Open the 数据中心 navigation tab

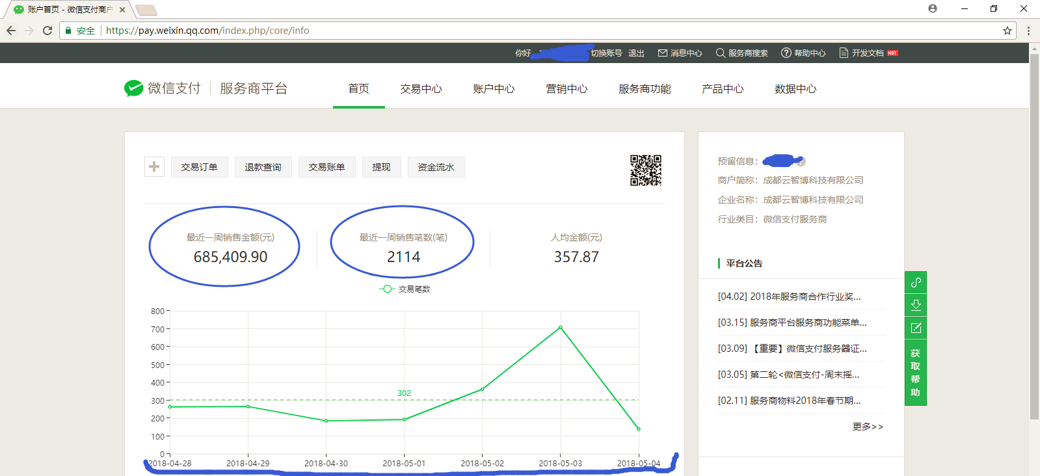click(795, 89)
